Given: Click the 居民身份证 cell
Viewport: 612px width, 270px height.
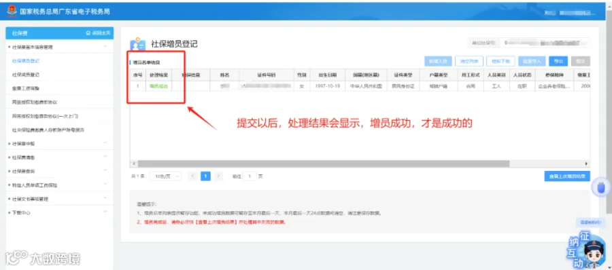Looking at the screenshot, I should (x=403, y=86).
